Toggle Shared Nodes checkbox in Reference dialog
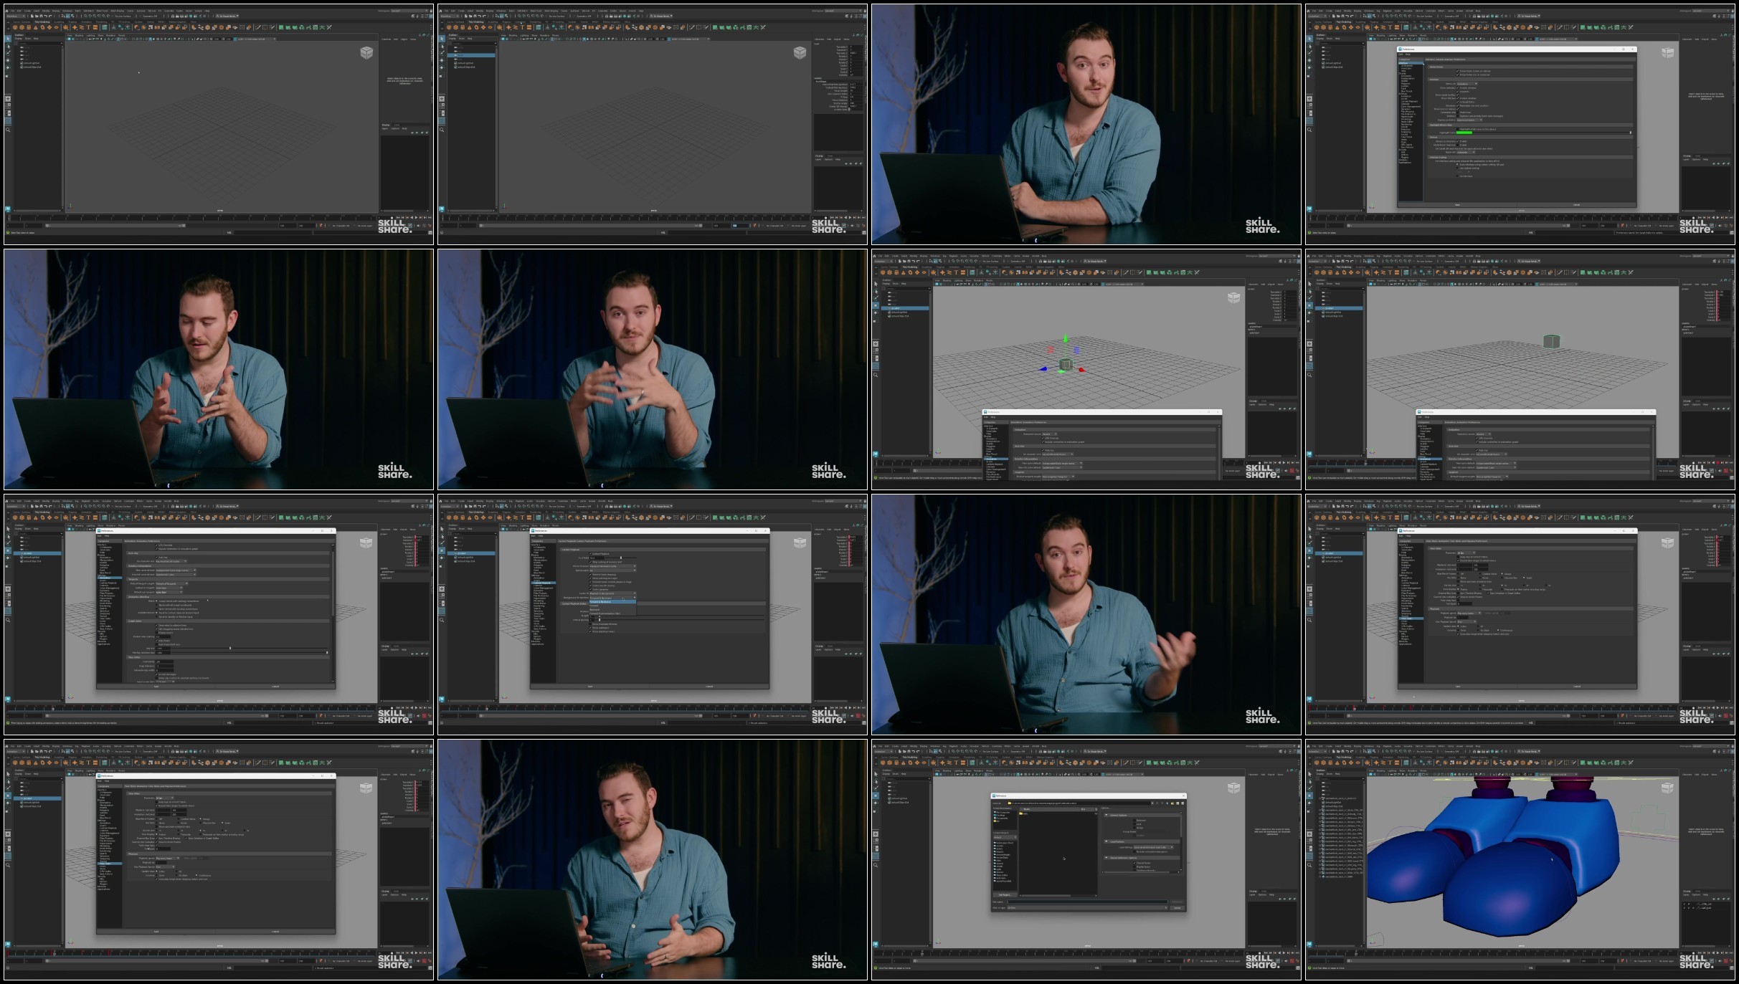Screen dimensions: 1739x984 1134,863
